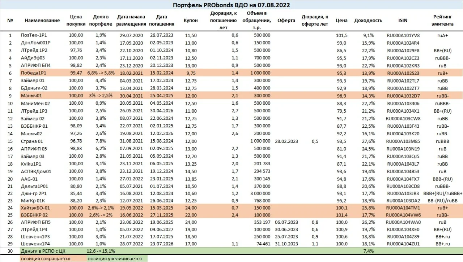Click the 'АСПЭКДом01' name cell

pos(36,172)
